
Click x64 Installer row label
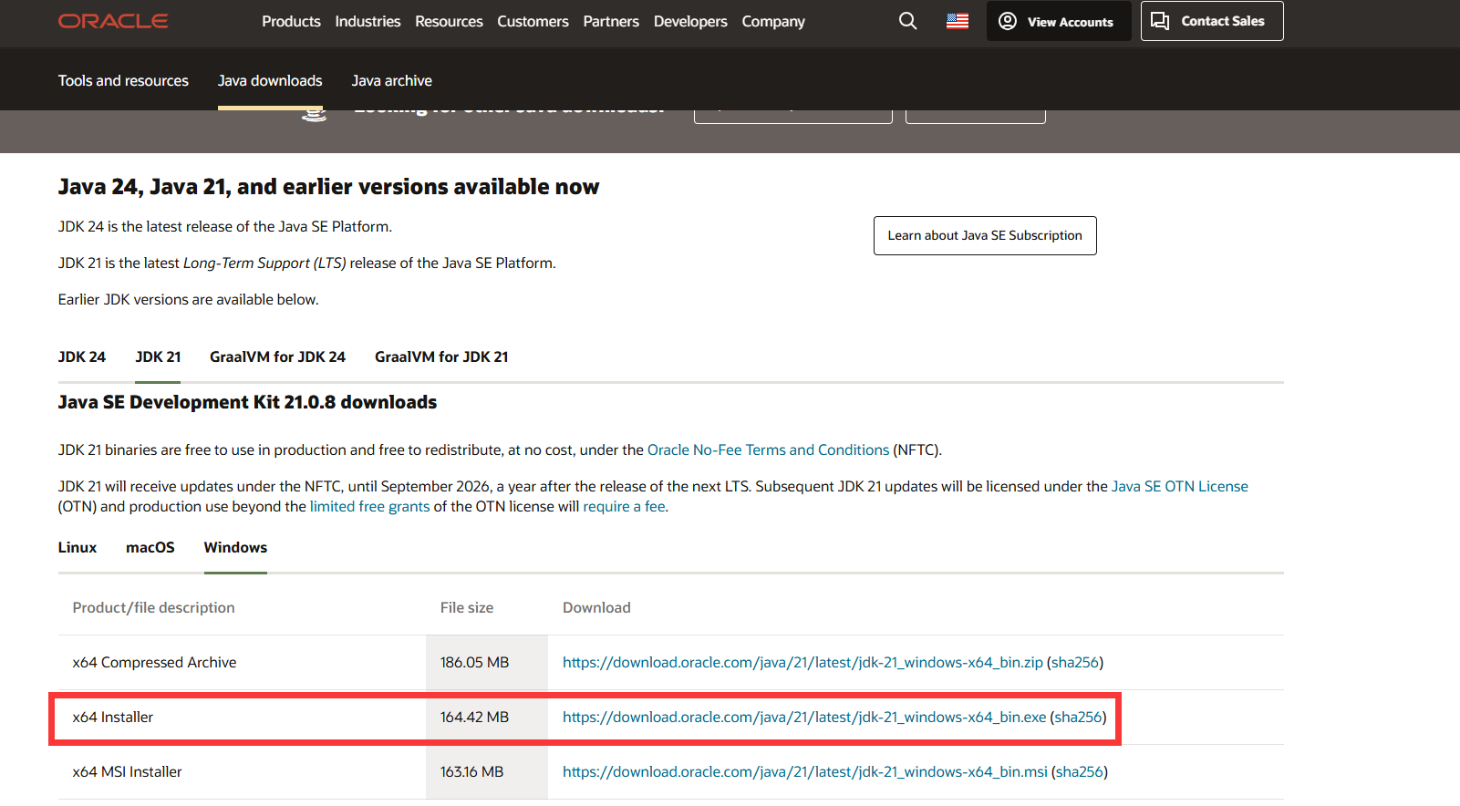113,717
